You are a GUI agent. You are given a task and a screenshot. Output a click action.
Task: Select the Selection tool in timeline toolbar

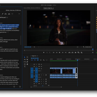(25, 57)
